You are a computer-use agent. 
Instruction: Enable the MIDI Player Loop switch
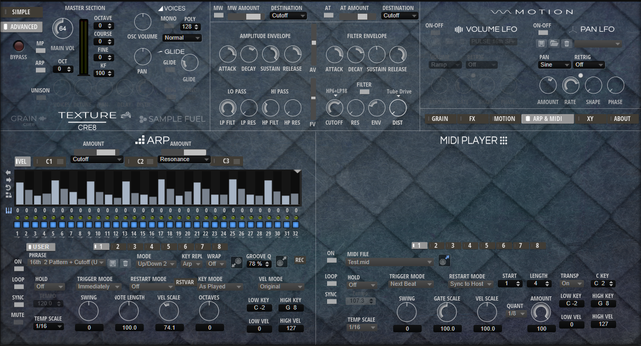coord(331,284)
